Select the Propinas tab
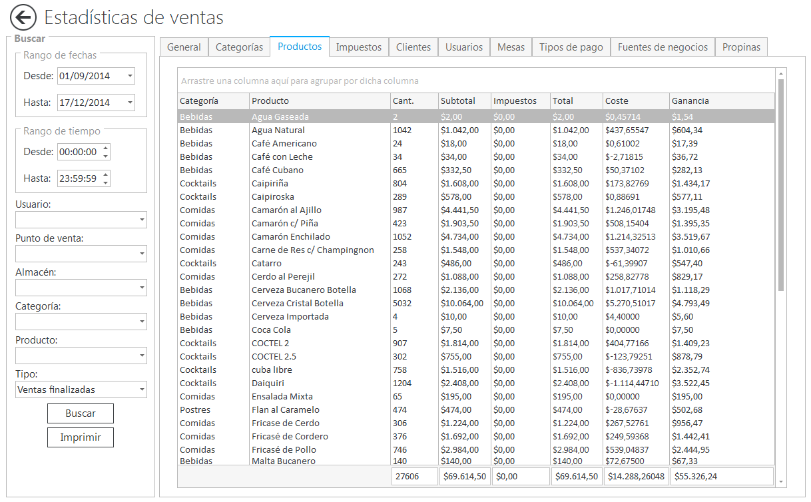Image resolution: width=811 pixels, height=502 pixels. (741, 47)
